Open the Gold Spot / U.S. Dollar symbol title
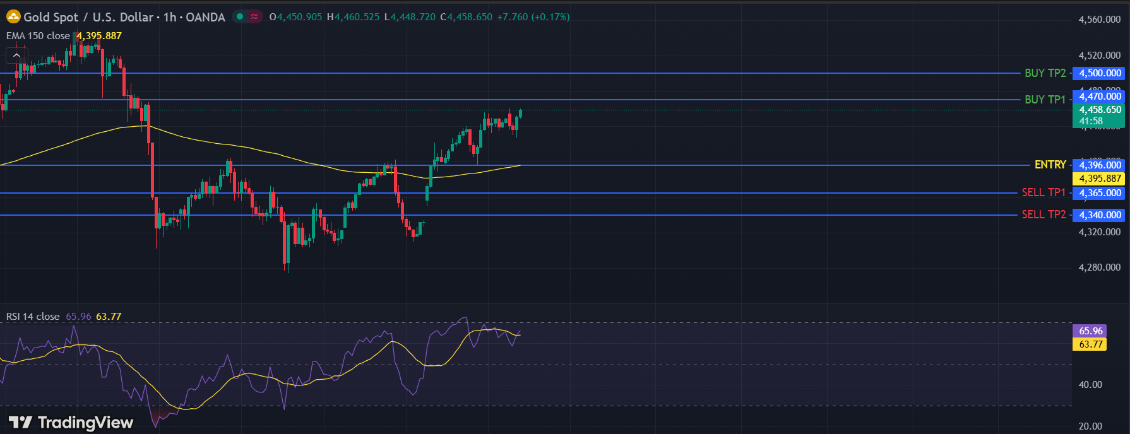The image size is (1130, 434). coord(124,17)
